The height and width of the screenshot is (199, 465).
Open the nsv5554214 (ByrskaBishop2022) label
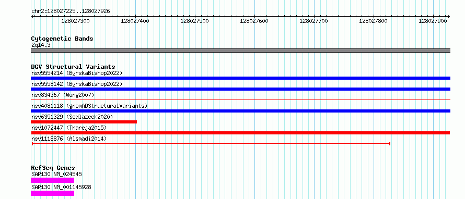coord(76,73)
